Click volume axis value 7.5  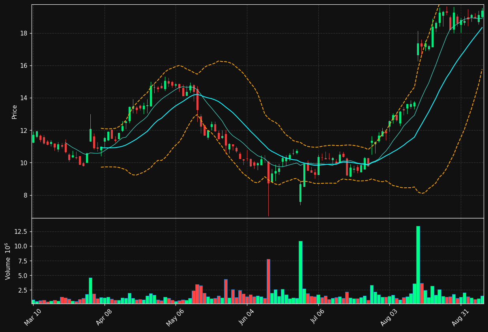23,261
